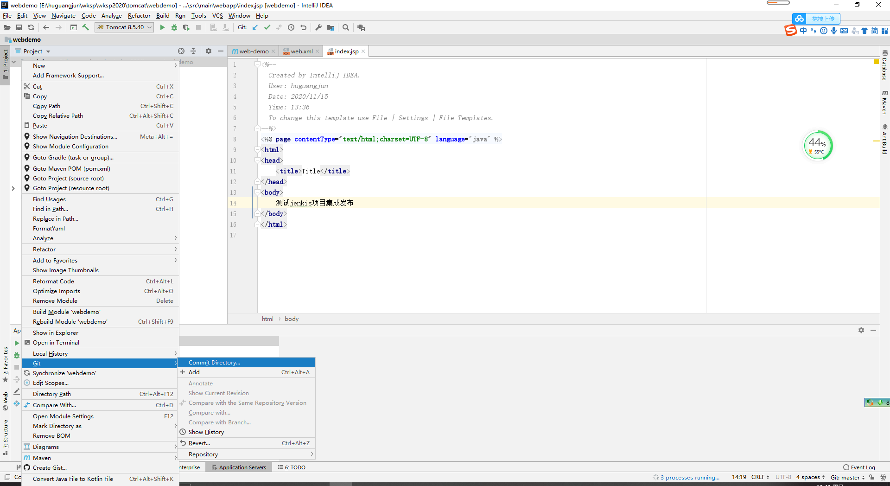
Task: Toggle read-only lock icon in status bar
Action: coord(872,477)
